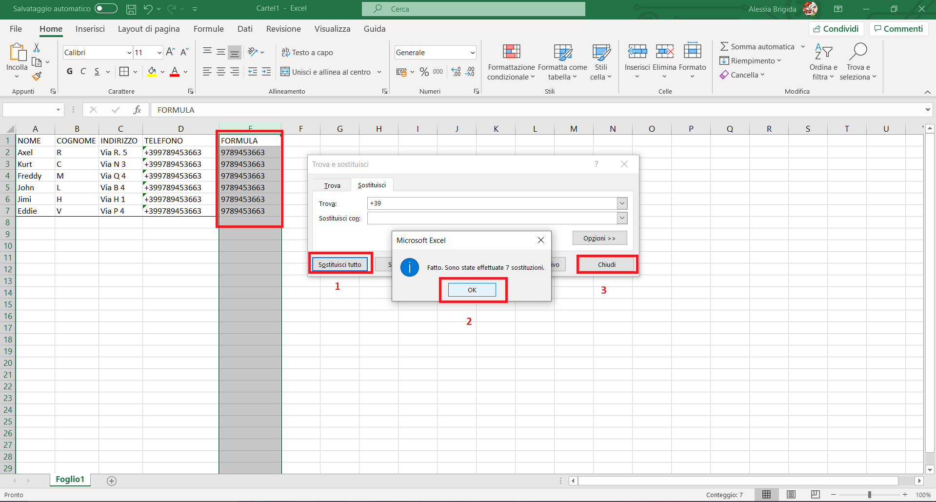Image resolution: width=936 pixels, height=502 pixels.
Task: Click the Testo a capo wrap icon
Action: 286,52
